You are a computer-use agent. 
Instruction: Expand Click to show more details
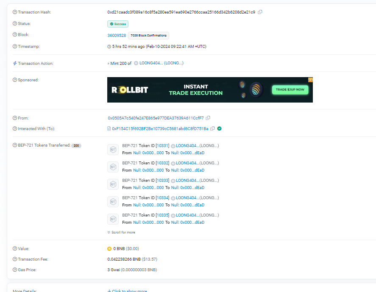tap(127, 290)
